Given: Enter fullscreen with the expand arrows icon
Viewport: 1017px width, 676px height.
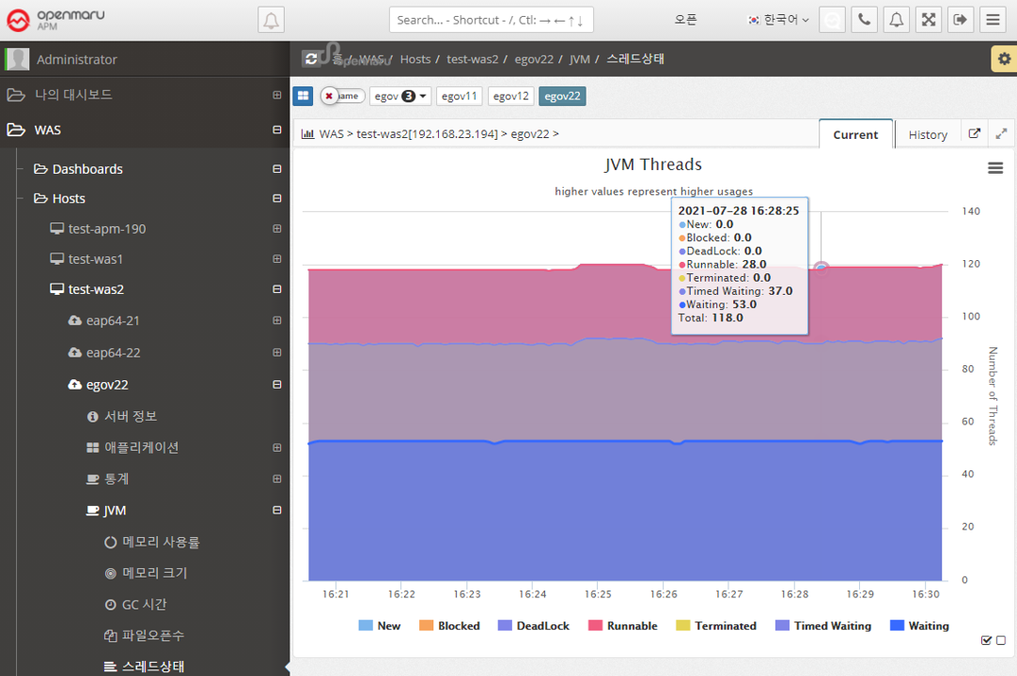Looking at the screenshot, I should [928, 20].
